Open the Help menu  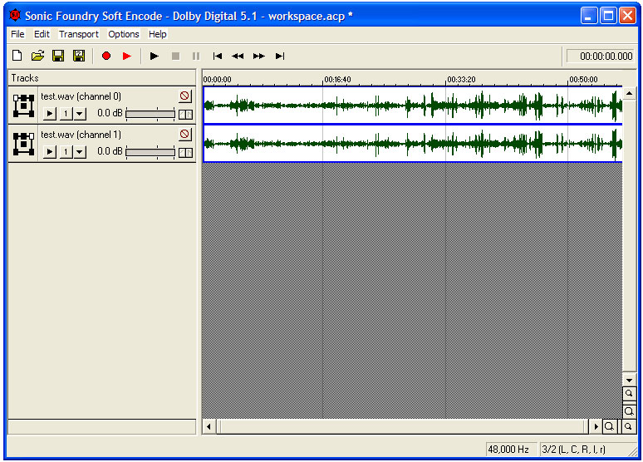(x=158, y=34)
